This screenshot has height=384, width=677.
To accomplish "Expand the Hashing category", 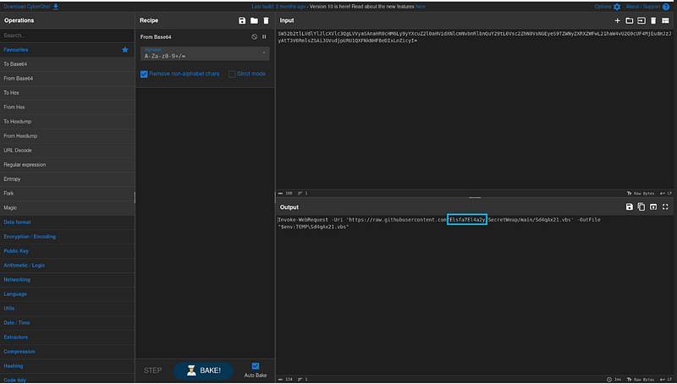I will point(68,366).
